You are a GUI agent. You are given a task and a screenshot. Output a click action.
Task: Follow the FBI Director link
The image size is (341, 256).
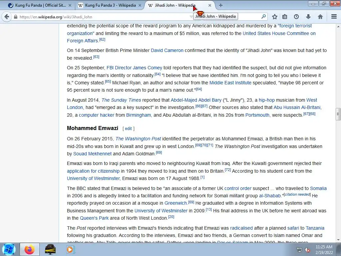coord(119,68)
